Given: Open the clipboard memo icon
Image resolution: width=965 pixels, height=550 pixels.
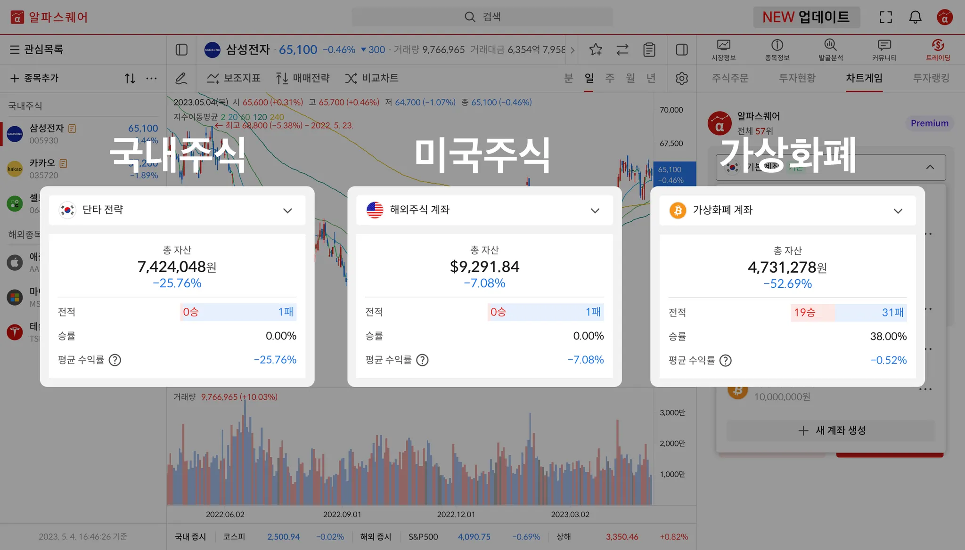Looking at the screenshot, I should pyautogui.click(x=649, y=49).
